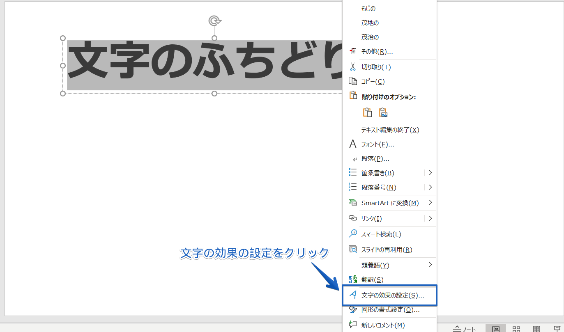Expand the リンク(I) submenu arrow
The image size is (564, 332).
430,218
